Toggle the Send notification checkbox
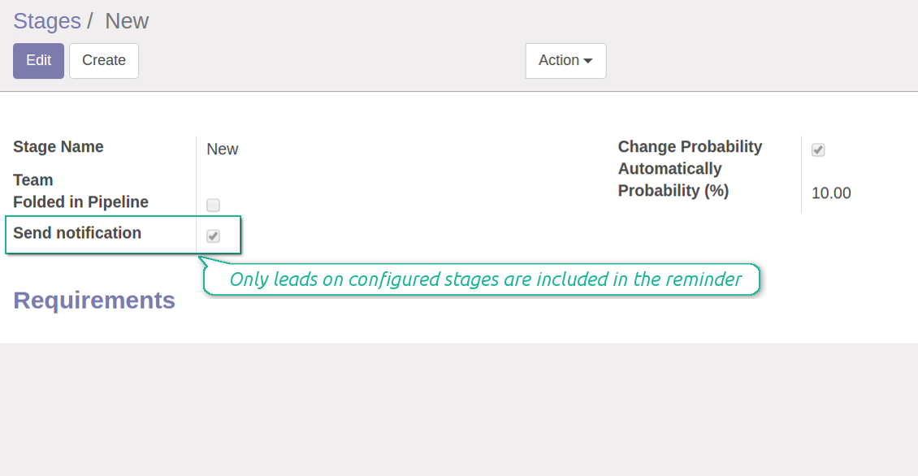 [x=214, y=236]
